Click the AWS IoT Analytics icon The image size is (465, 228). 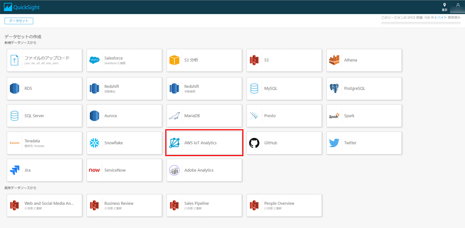[x=174, y=143]
